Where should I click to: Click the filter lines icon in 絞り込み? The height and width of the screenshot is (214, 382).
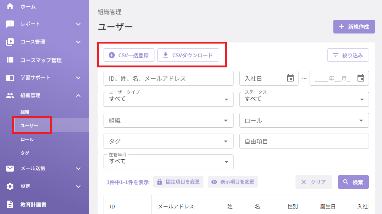(336, 55)
